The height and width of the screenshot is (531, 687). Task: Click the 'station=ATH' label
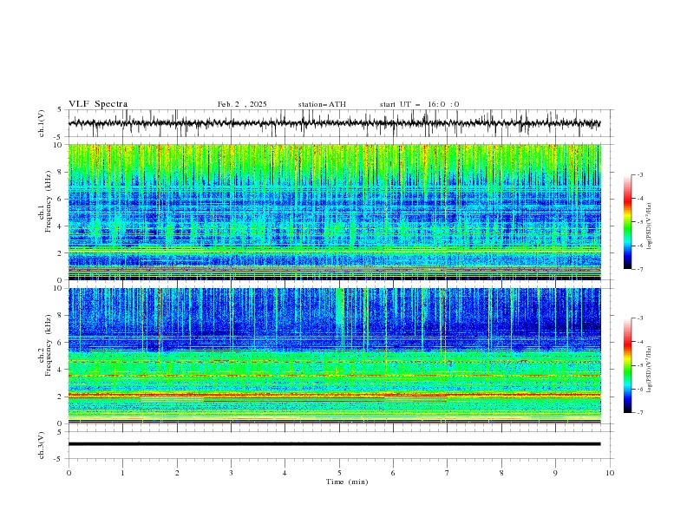point(322,104)
